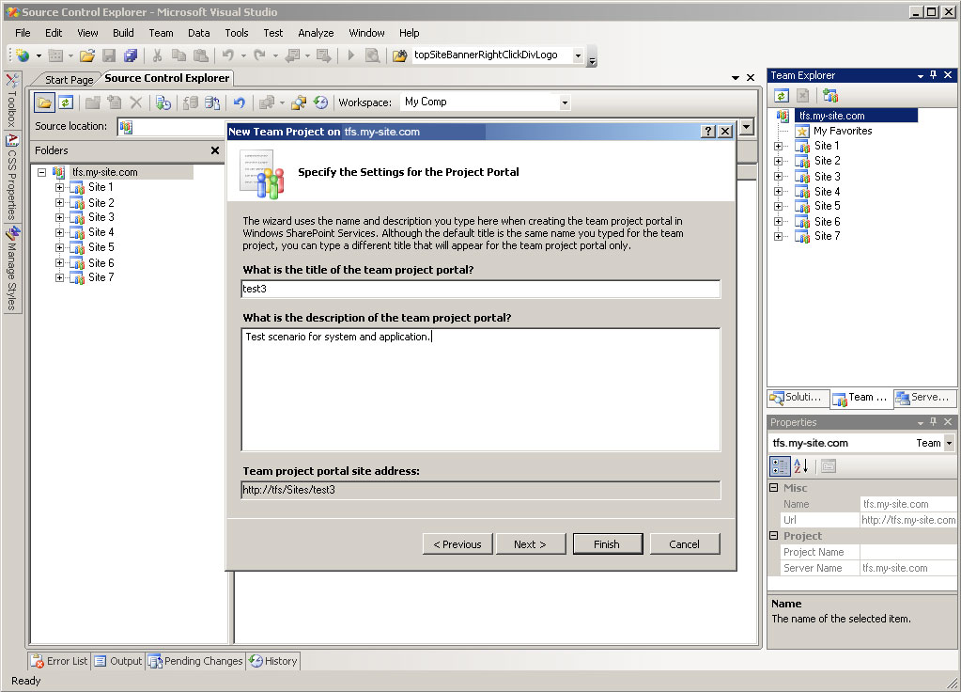The image size is (961, 692).
Task: Select Site 6 in Team Explorer tree
Action: pyautogui.click(x=827, y=222)
